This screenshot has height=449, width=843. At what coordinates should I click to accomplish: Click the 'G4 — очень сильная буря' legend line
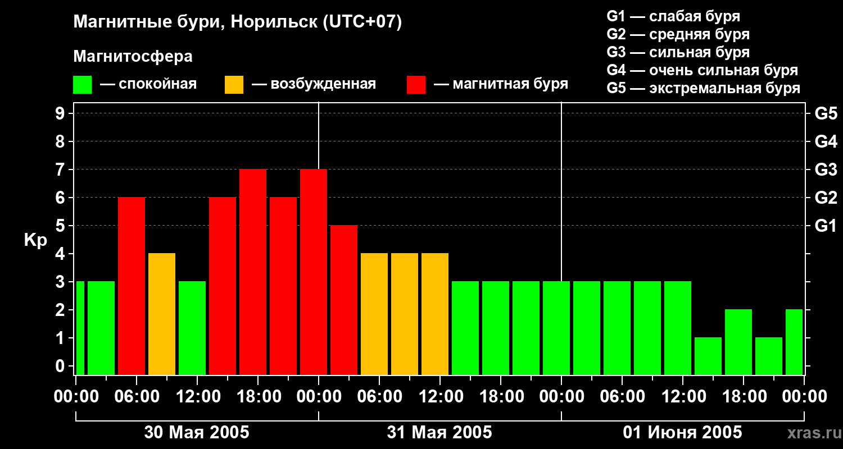coord(702,70)
